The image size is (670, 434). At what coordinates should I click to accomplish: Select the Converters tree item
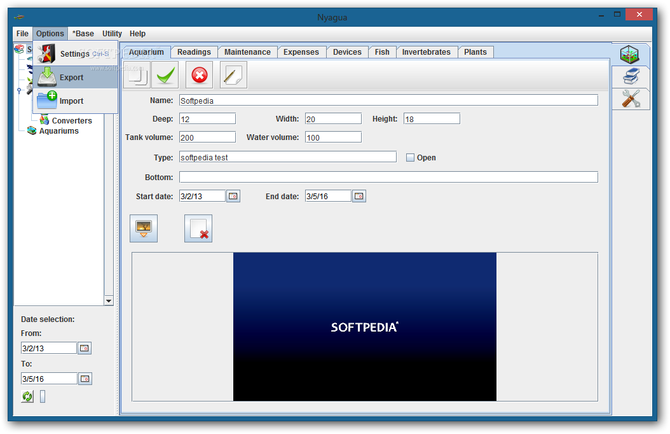[66, 120]
